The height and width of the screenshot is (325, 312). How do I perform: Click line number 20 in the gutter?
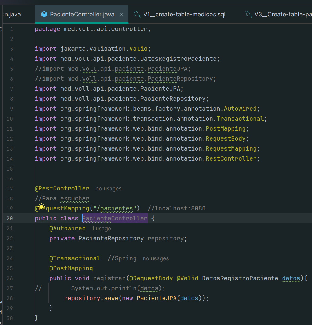point(10,219)
